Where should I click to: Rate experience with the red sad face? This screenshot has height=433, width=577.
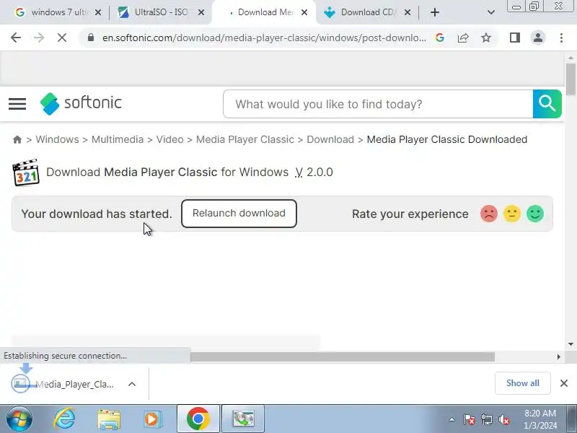pos(489,214)
